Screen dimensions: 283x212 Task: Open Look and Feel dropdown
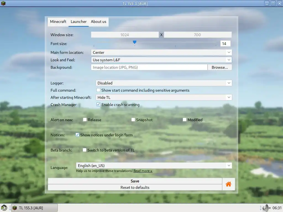click(x=161, y=60)
